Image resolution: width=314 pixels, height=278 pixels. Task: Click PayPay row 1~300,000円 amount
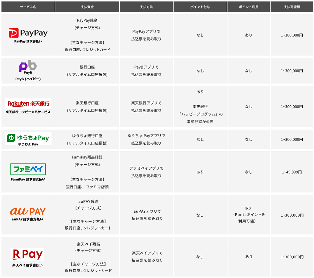(292, 35)
